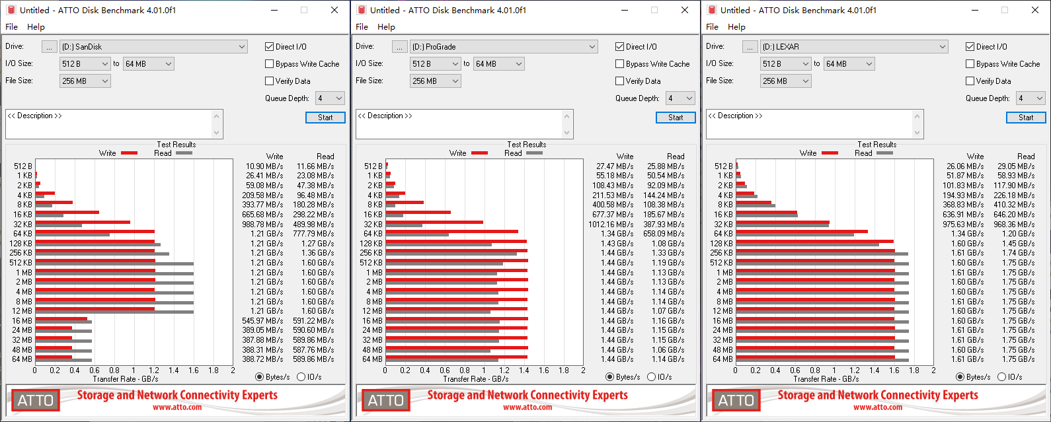Enable Bypass Write Cache in LEXAR window
This screenshot has height=422, width=1051.
tap(970, 64)
